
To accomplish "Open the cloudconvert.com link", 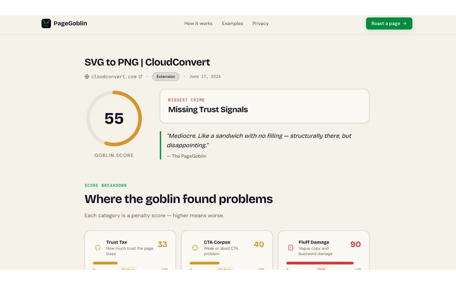I will (114, 77).
